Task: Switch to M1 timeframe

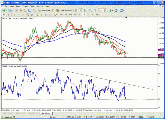Action: (x=62, y=15)
